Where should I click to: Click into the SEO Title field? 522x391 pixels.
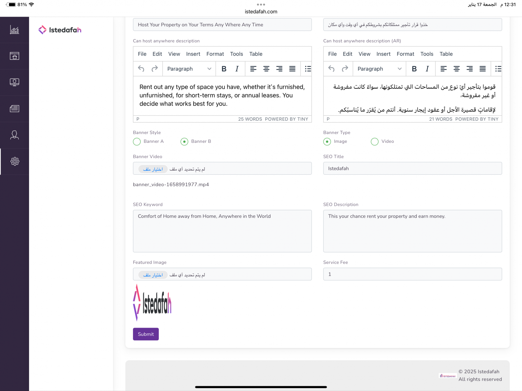[x=412, y=169]
